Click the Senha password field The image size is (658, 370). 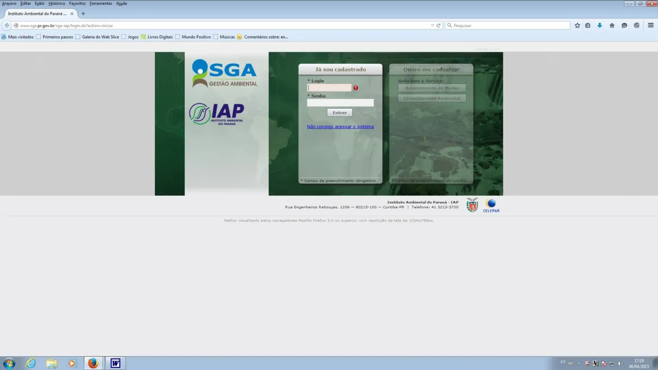[x=340, y=102]
